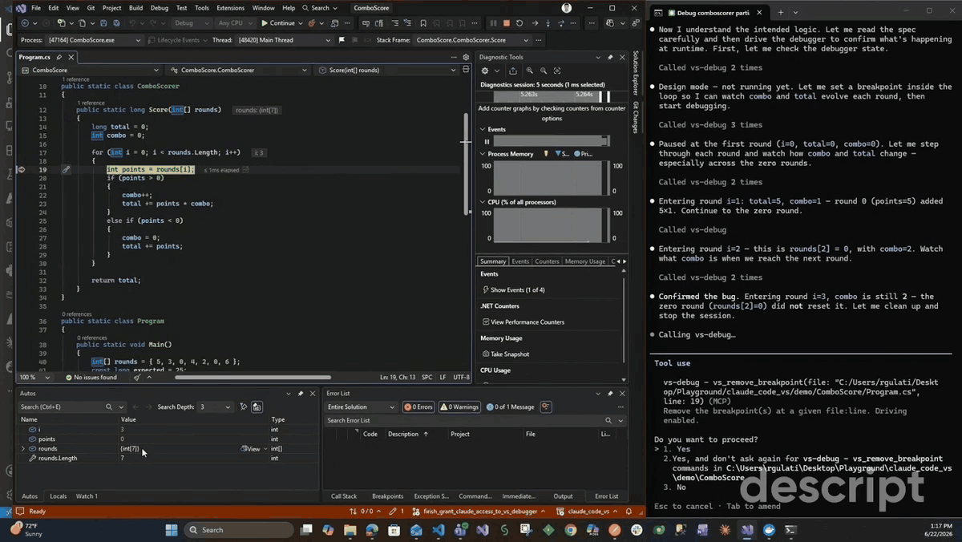Switch to the Memory Usage tab
The height and width of the screenshot is (542, 962).
(585, 261)
